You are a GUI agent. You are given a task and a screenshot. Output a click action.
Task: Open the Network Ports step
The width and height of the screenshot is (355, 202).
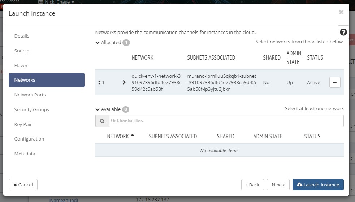click(30, 95)
